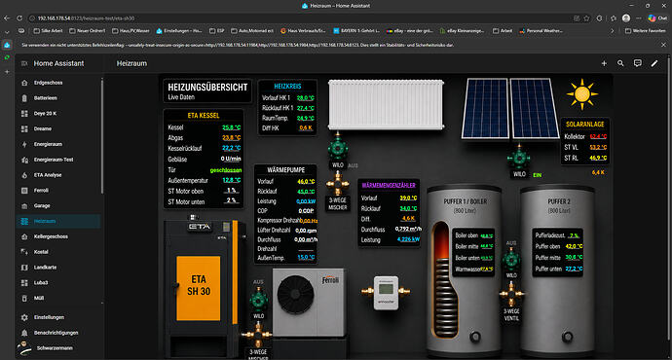Dismiss the unsupported flag warning banner
The image size is (672, 360).
coord(663,45)
